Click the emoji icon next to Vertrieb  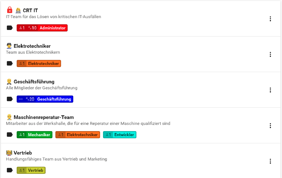pos(9,152)
